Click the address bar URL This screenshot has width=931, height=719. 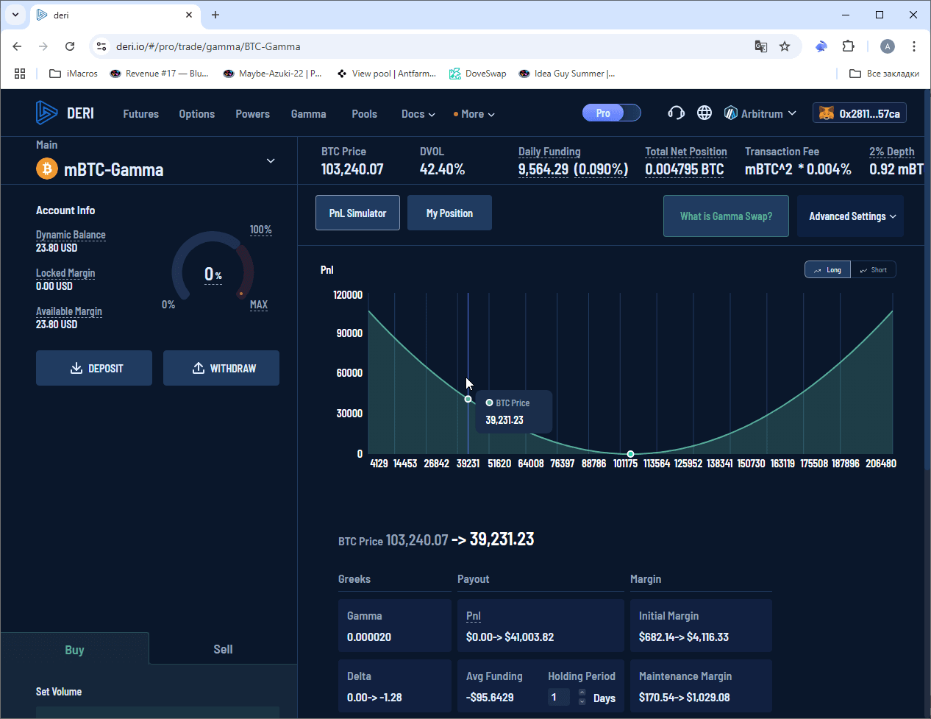(x=208, y=46)
